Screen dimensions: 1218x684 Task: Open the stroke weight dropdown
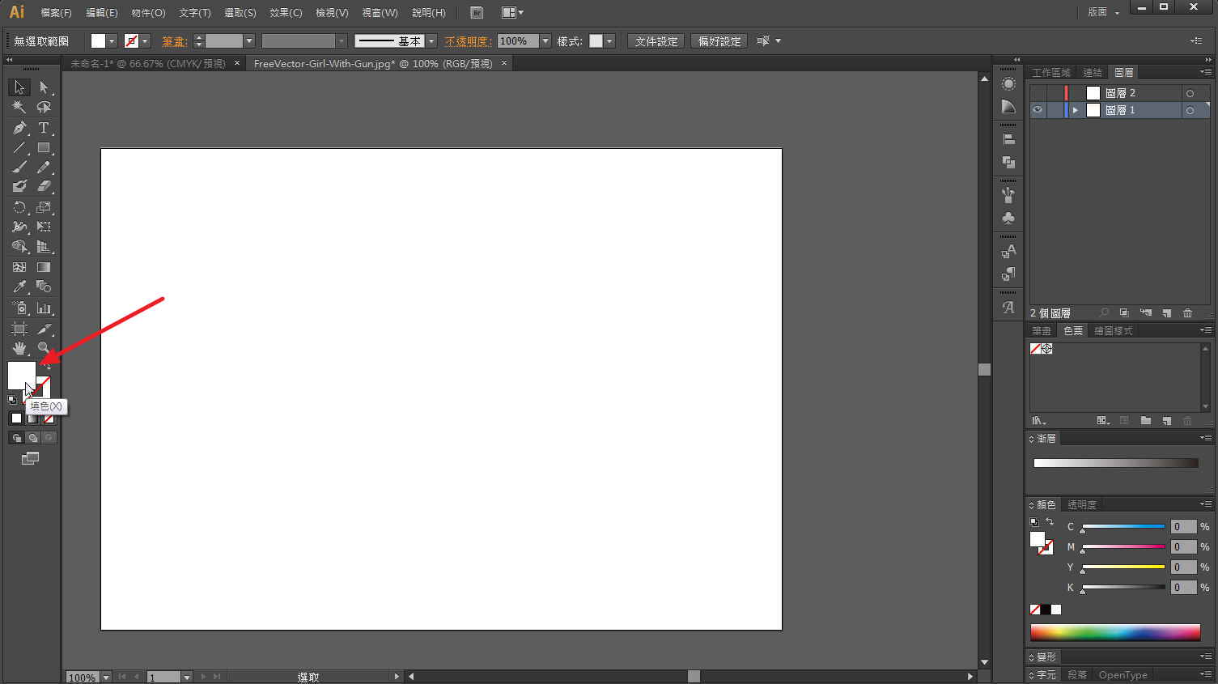[x=249, y=41]
